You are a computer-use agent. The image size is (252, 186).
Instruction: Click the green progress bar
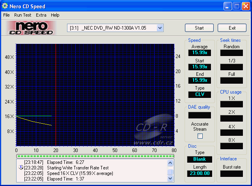[x=95, y=156]
